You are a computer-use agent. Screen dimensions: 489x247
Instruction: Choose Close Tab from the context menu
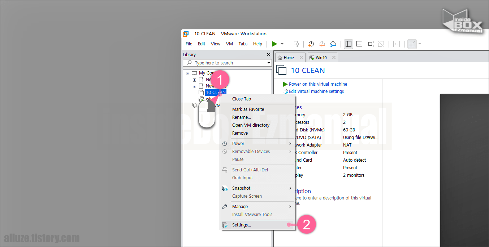[x=258, y=99]
